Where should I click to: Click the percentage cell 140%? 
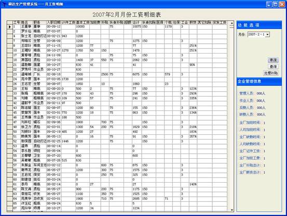[193, 184]
